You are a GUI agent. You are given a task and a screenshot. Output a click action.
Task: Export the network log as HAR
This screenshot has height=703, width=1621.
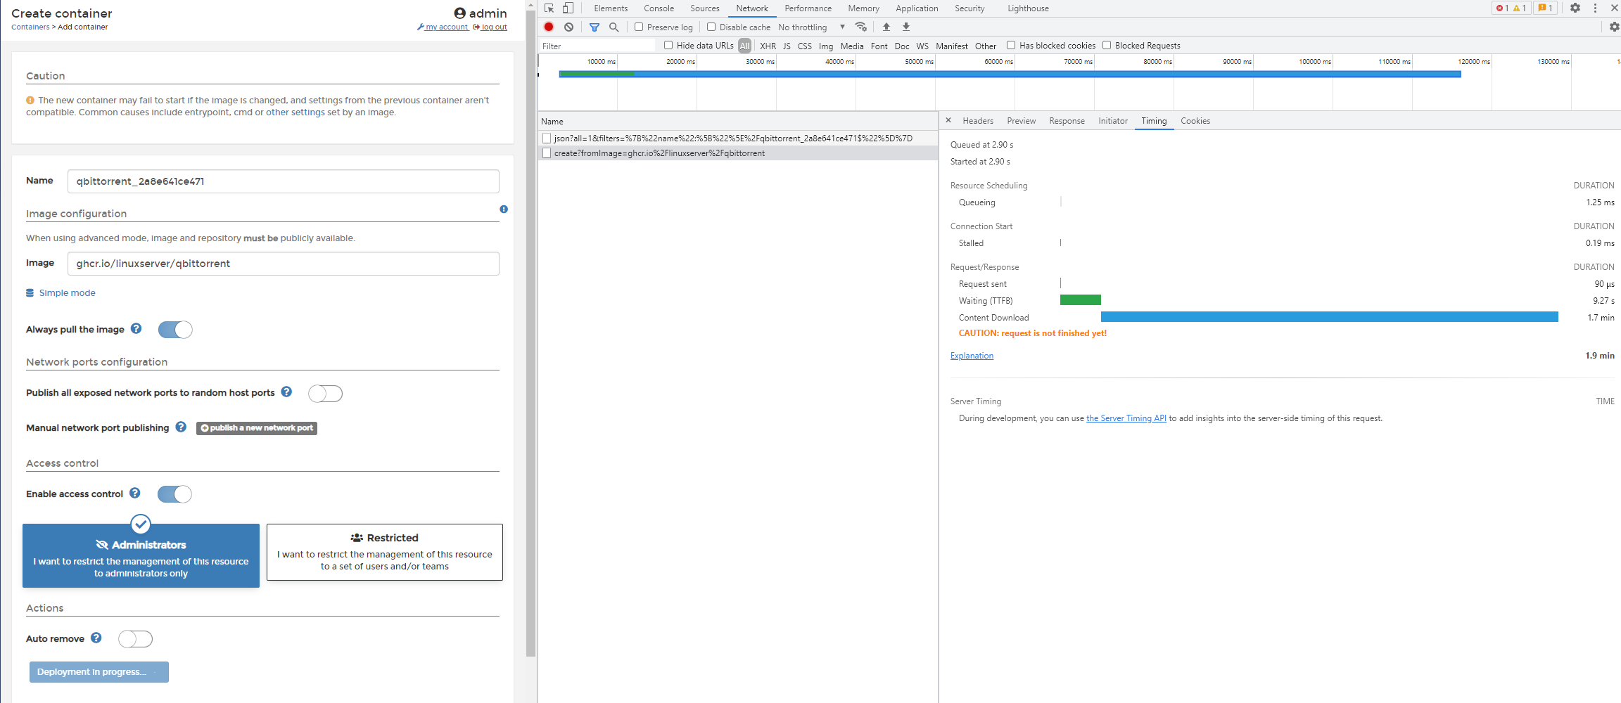tap(906, 27)
